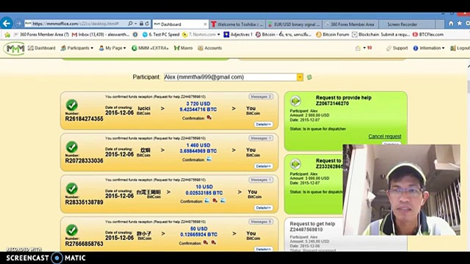Open BTCFlex.com bookmark
The width and height of the screenshot is (470, 264).
click(428, 34)
